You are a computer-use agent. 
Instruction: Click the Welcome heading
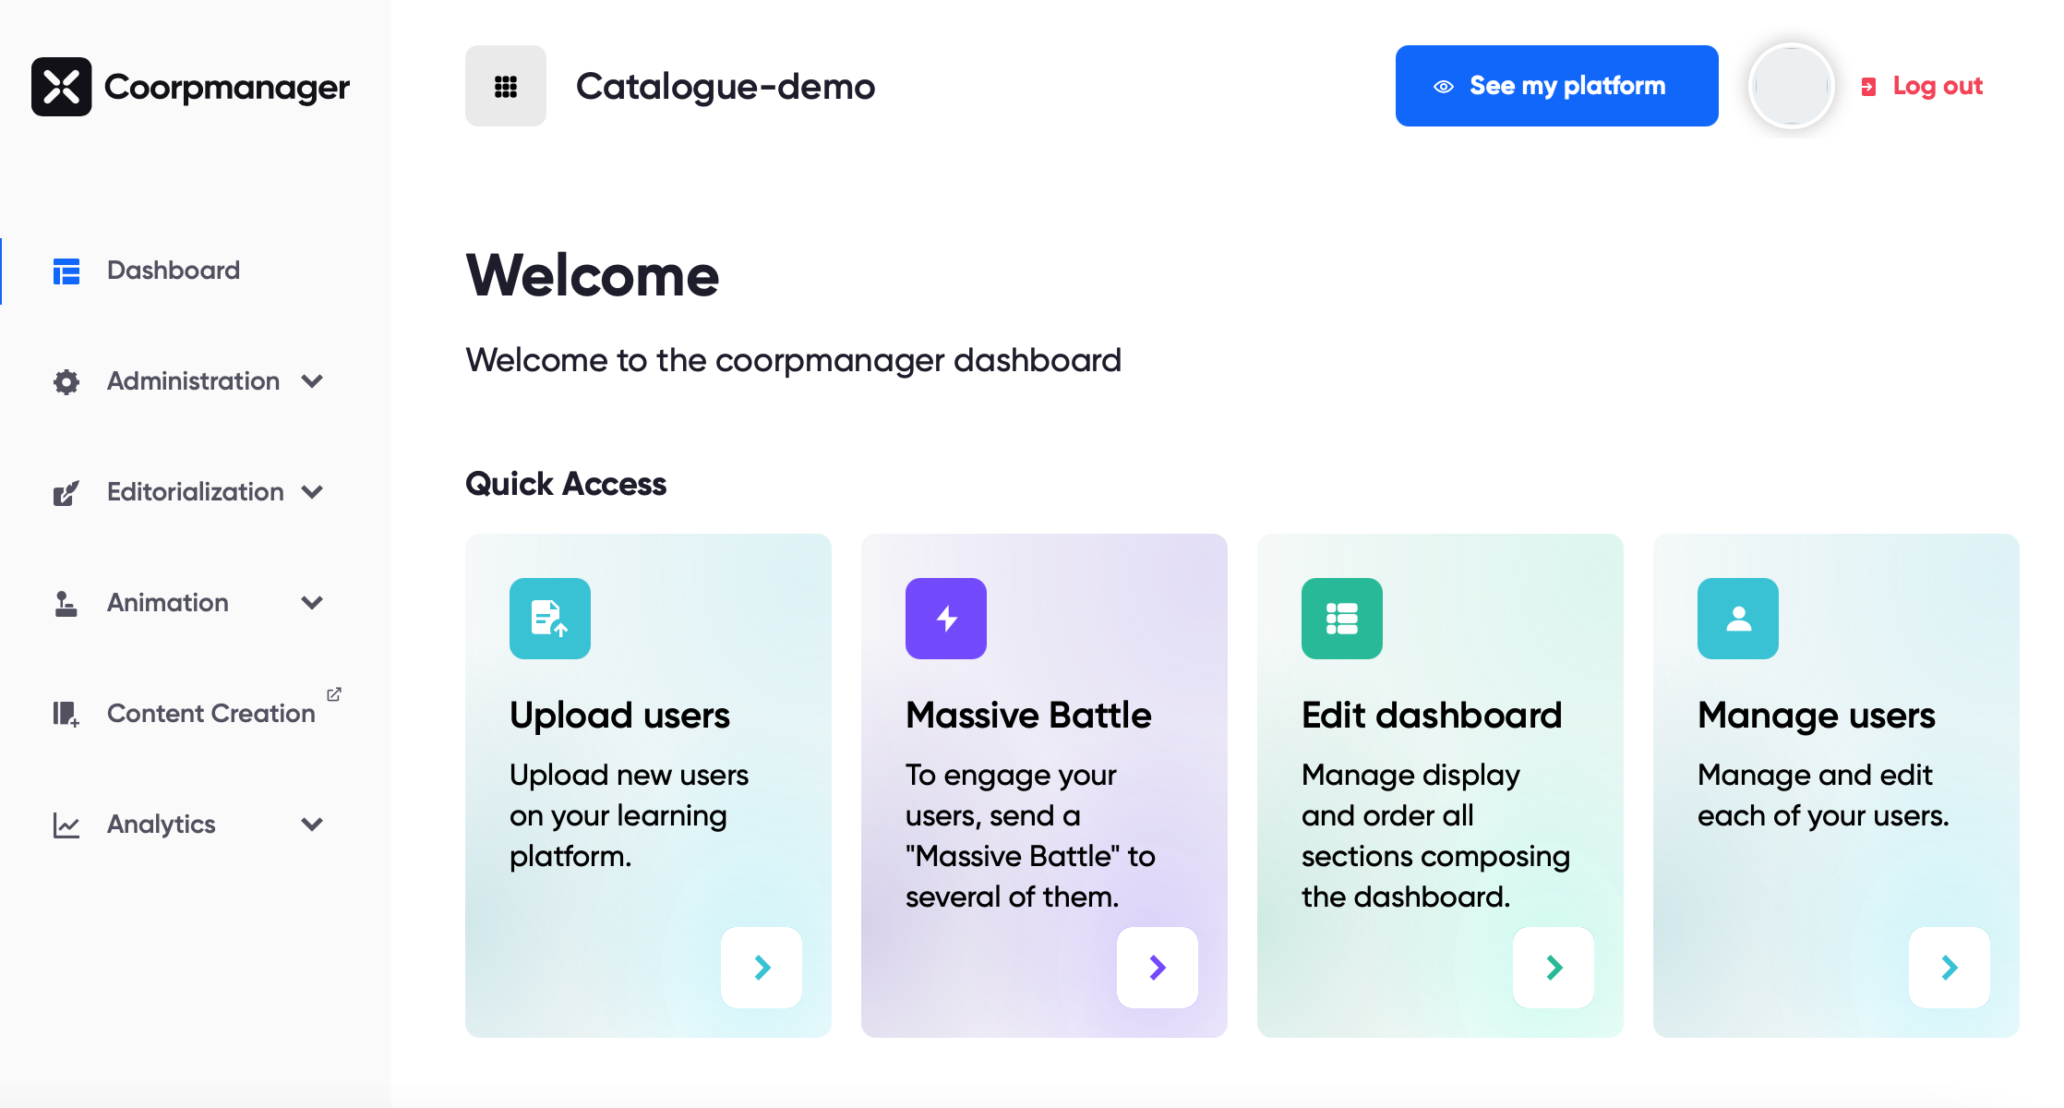tap(593, 276)
